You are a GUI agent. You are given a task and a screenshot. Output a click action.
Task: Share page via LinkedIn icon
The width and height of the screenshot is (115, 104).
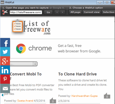pyautogui.click(x=5, y=70)
